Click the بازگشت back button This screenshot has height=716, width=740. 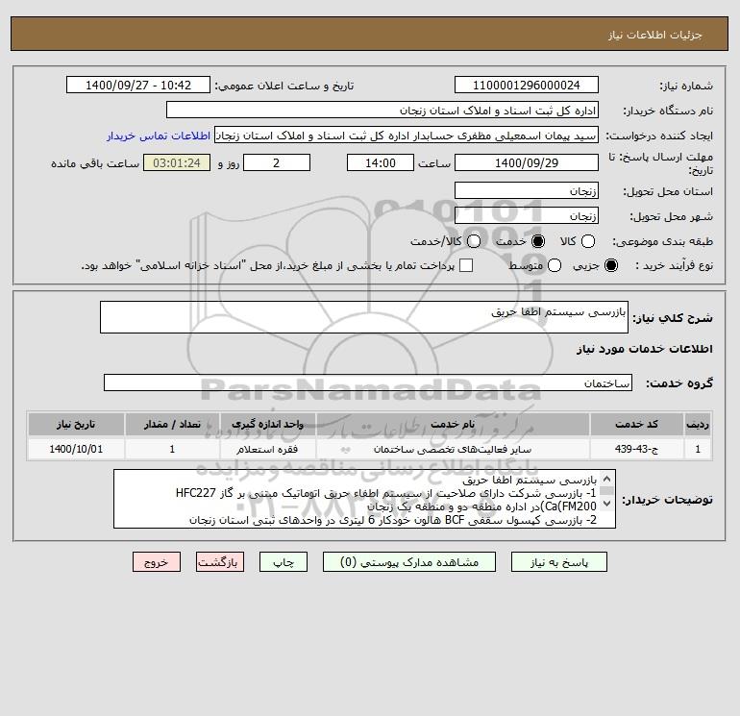coord(220,562)
